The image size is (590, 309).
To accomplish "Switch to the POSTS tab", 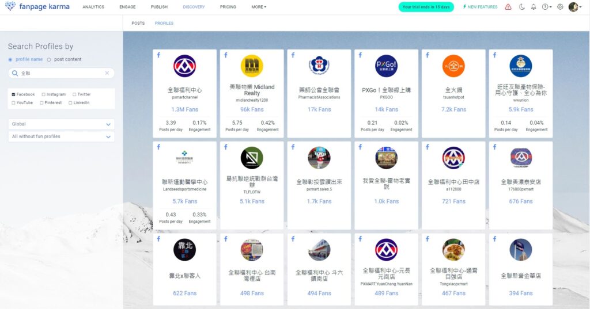I will 138,23.
